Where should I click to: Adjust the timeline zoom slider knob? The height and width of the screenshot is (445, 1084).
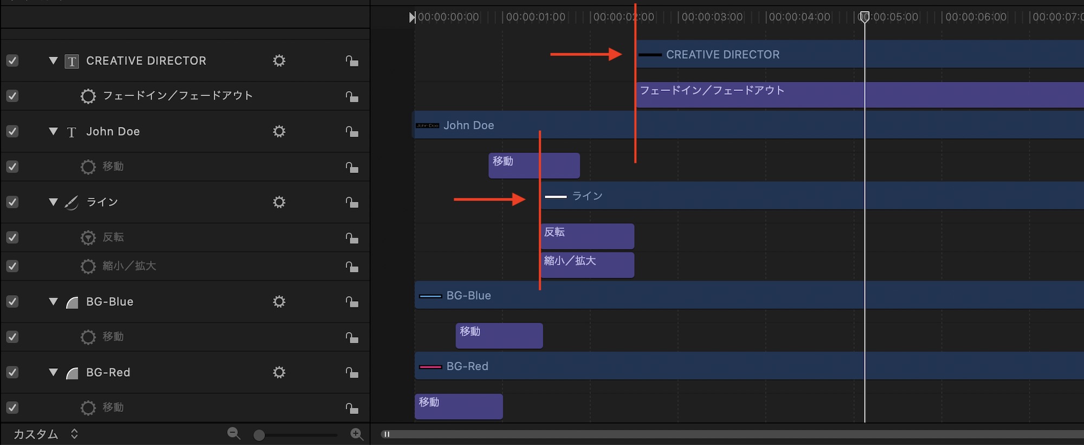[x=259, y=435]
